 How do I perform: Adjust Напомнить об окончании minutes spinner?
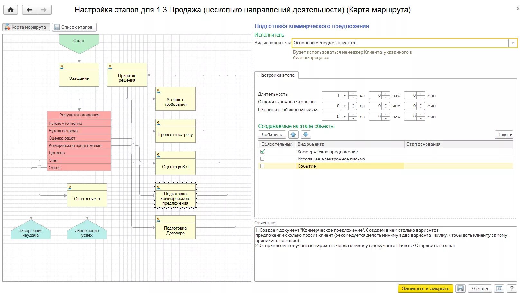click(x=421, y=117)
